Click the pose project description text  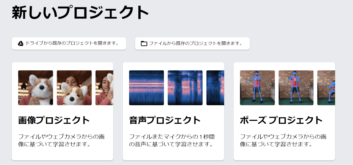coord(283,141)
